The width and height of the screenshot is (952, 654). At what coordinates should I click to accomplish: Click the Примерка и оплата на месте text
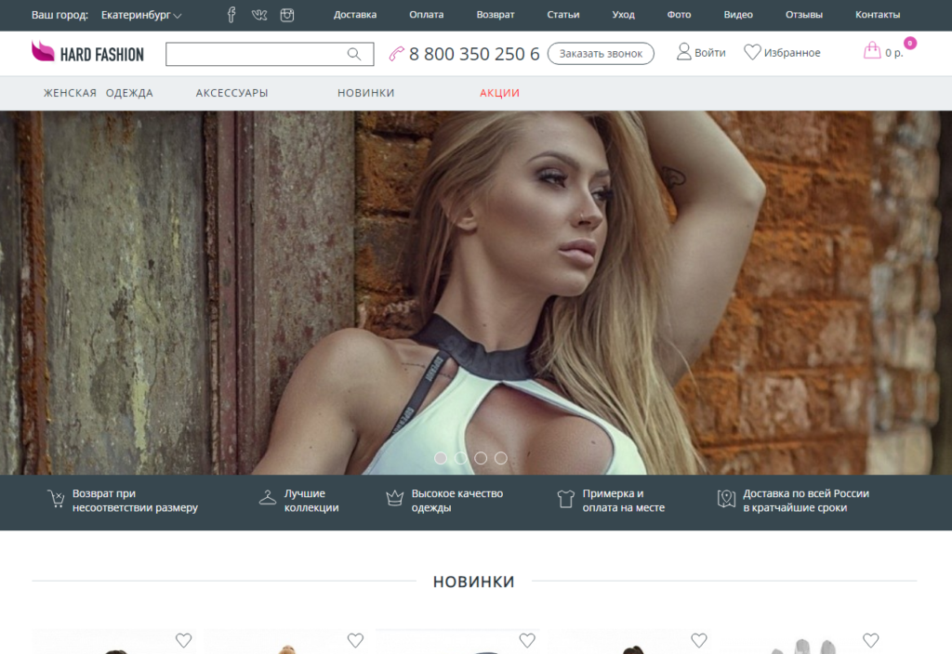pyautogui.click(x=624, y=501)
